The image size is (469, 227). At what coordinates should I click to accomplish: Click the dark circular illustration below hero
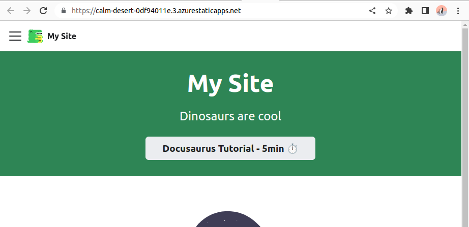pos(228,219)
